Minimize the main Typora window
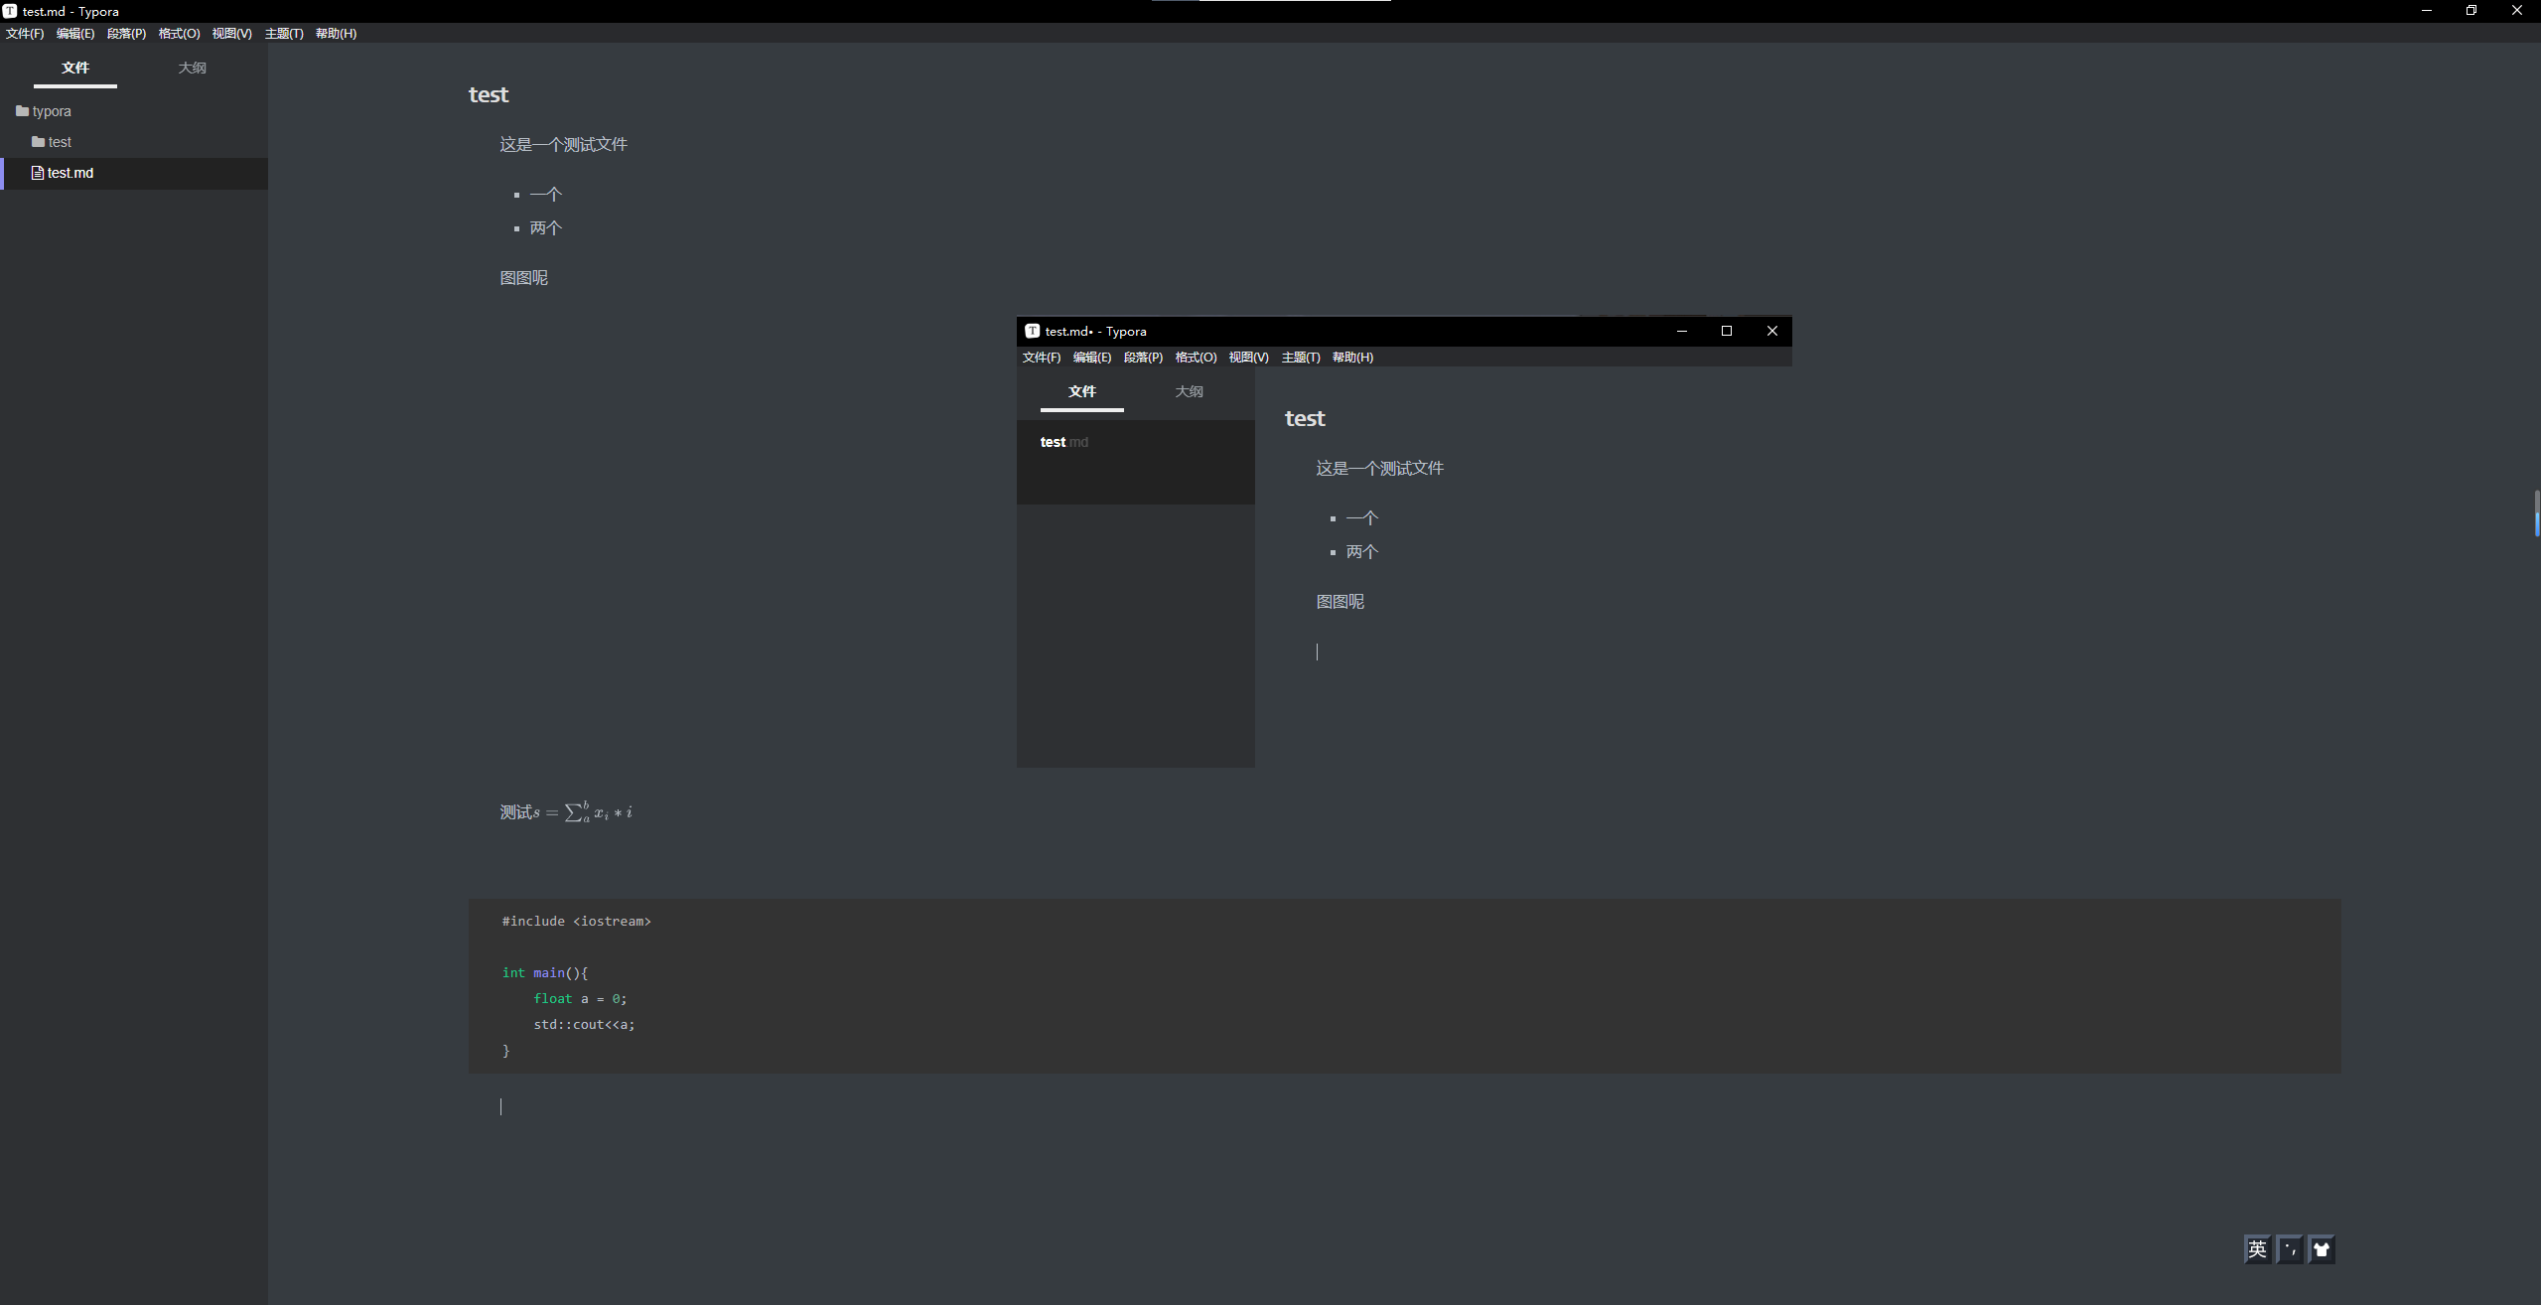Image resolution: width=2541 pixels, height=1305 pixels. pyautogui.click(x=2427, y=11)
